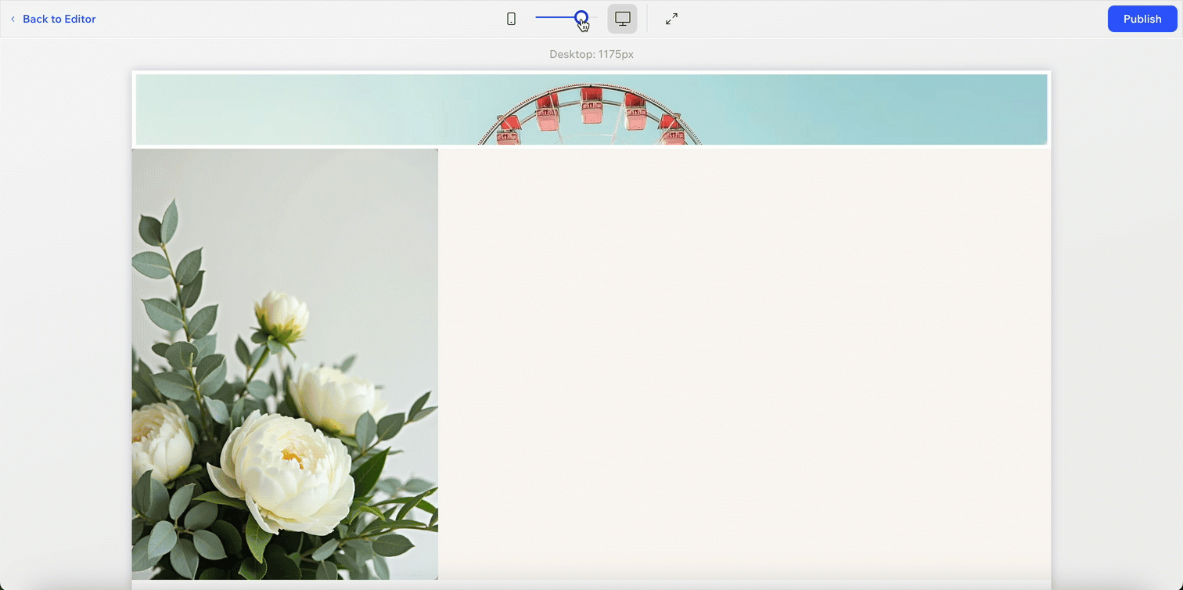Click the gray margin right of the page canvas
This screenshot has width=1183, height=590.
click(x=1116, y=313)
